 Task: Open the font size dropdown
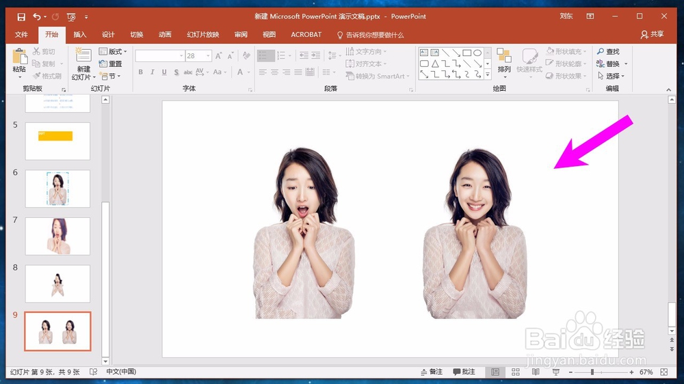(208, 56)
